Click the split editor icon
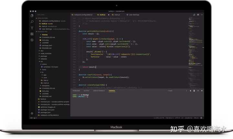 (x=198, y=15)
